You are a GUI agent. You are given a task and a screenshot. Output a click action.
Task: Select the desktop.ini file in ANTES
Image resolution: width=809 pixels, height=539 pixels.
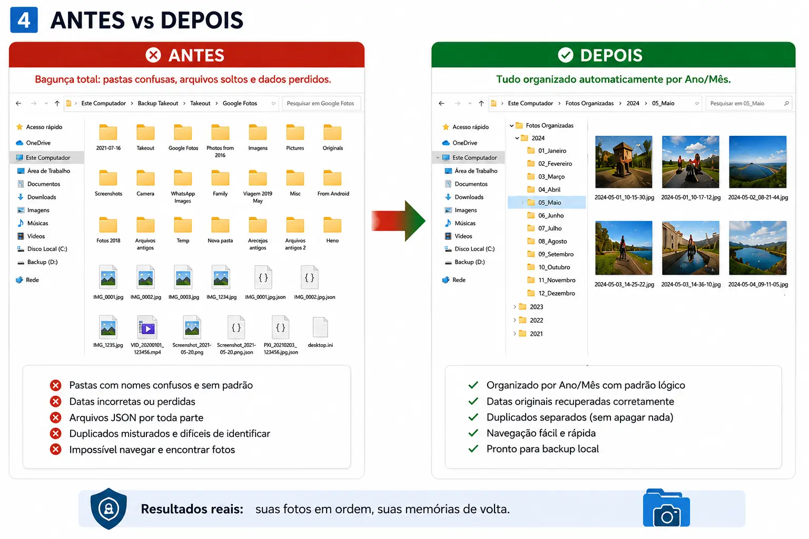point(320,332)
